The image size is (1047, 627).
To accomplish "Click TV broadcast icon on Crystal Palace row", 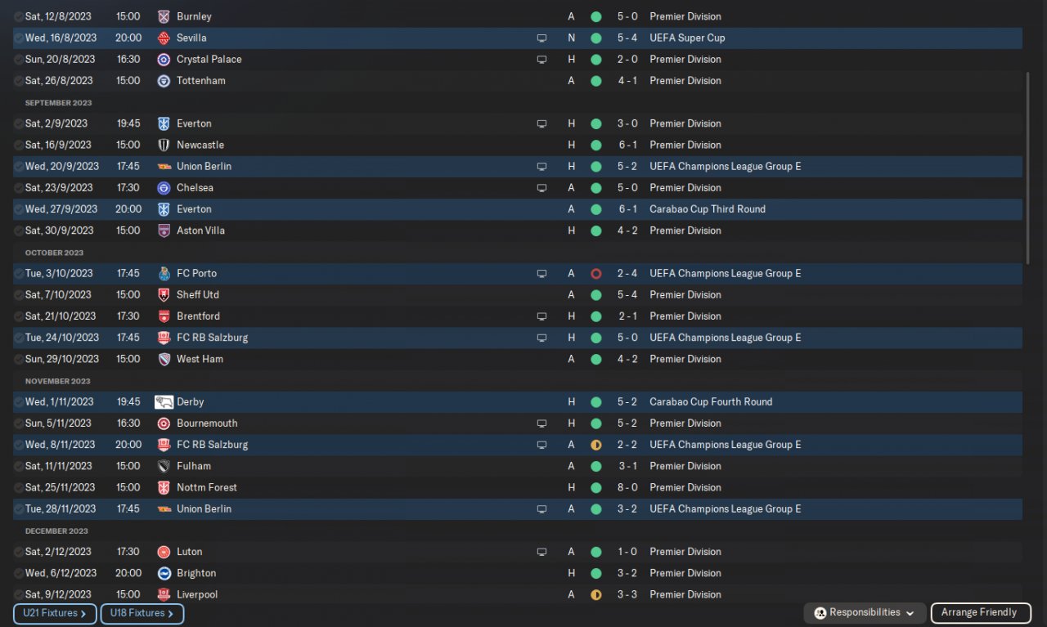I will tap(541, 59).
